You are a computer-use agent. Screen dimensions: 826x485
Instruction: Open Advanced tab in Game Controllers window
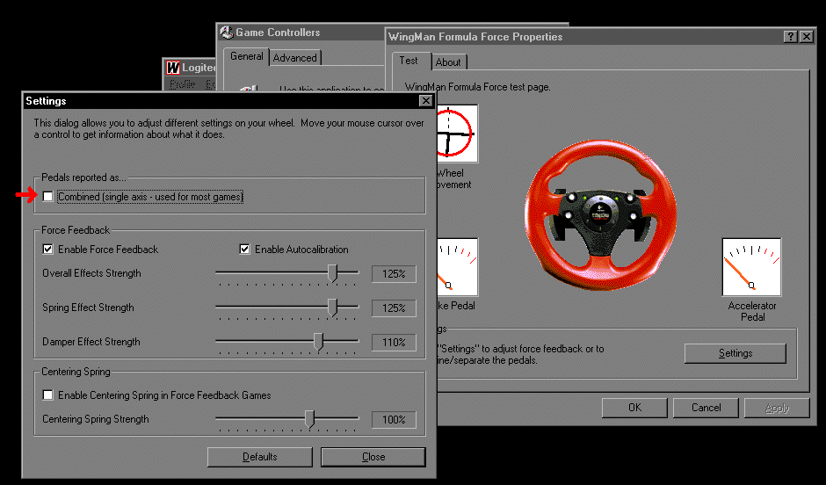[x=295, y=58]
